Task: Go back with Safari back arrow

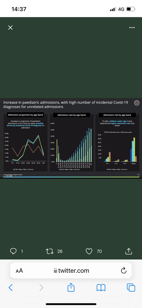Action: [11, 287]
